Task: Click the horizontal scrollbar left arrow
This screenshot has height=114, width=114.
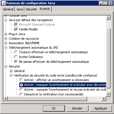Action: pos(6,99)
